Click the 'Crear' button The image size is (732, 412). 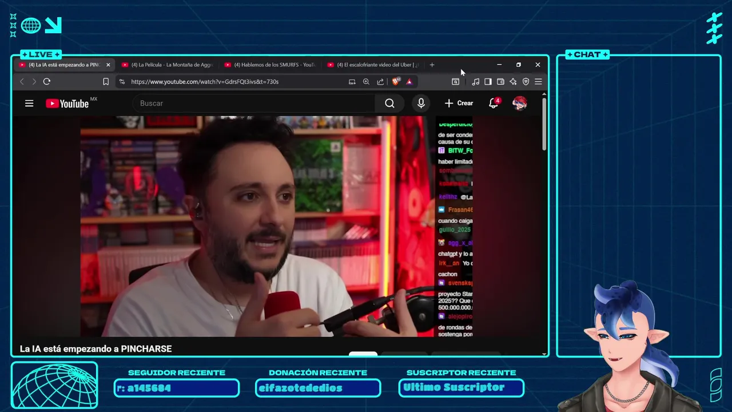click(x=459, y=104)
